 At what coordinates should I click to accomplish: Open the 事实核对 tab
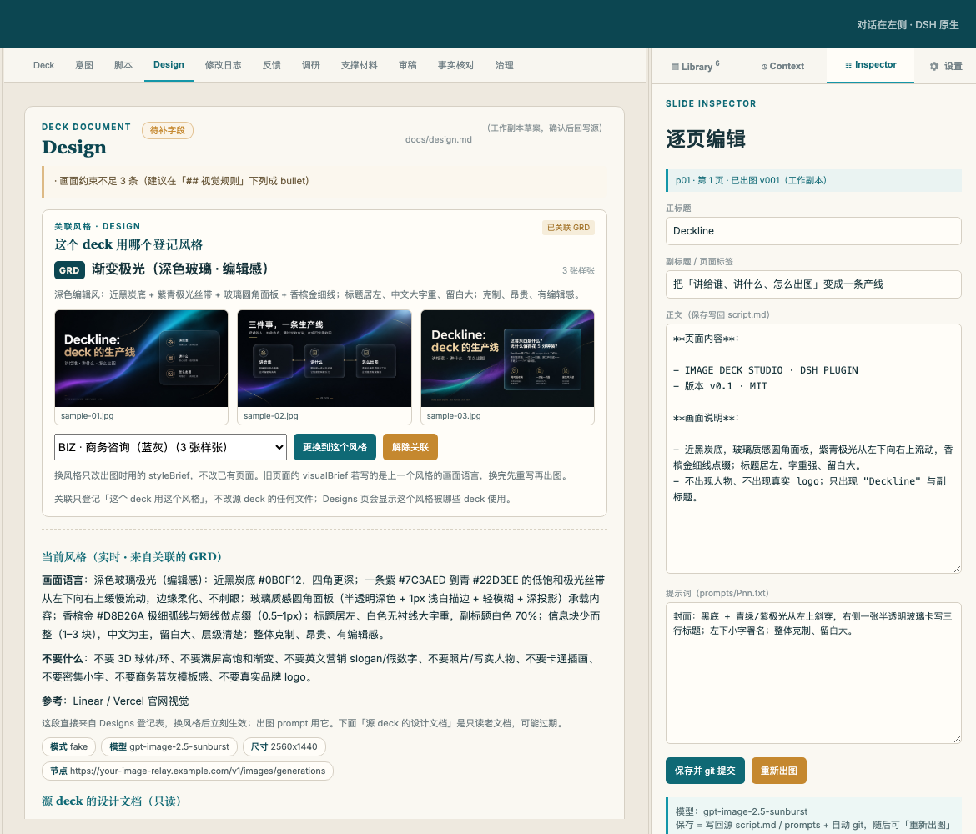tap(455, 65)
